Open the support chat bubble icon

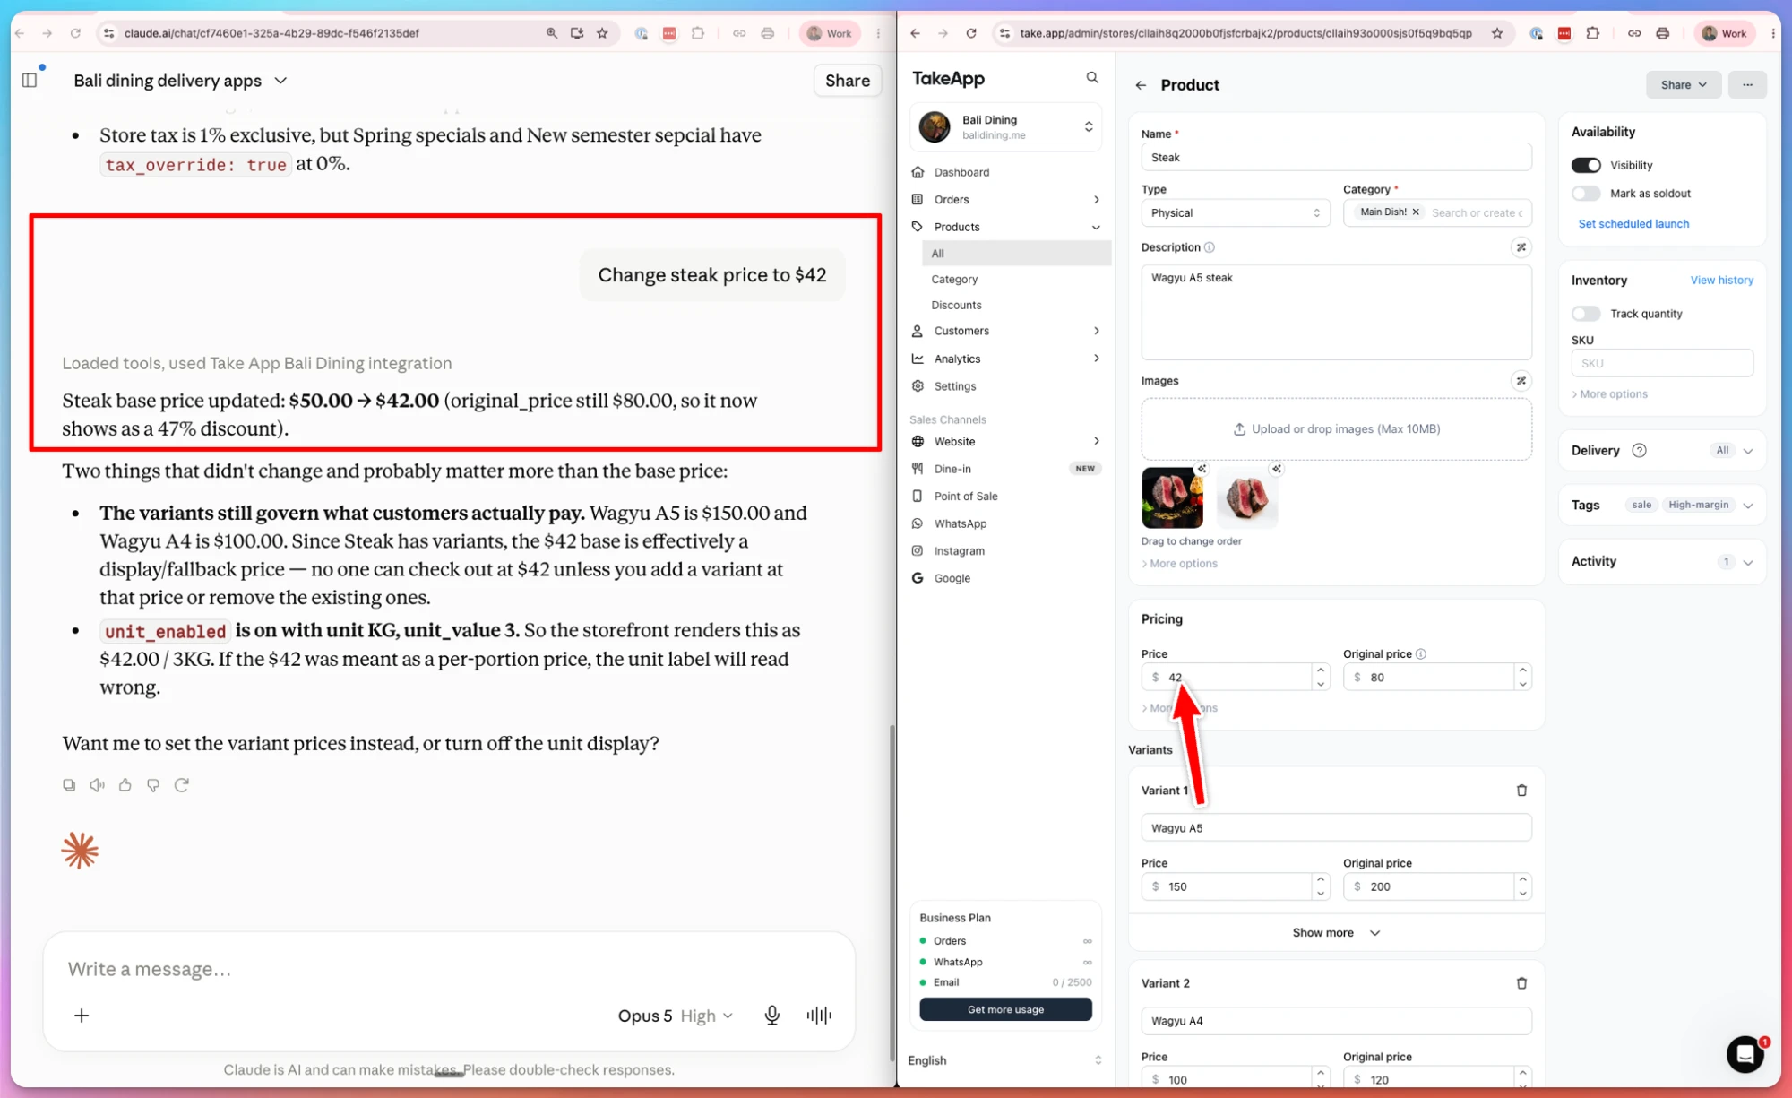click(1745, 1054)
